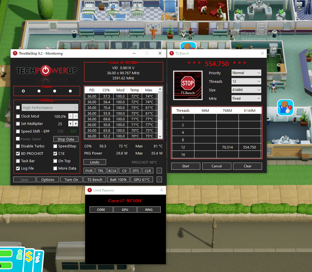Image resolution: width=312 pixels, height=272 pixels.
Task: Enable Speed Shift - EPP checkbox
Action: coord(18,131)
